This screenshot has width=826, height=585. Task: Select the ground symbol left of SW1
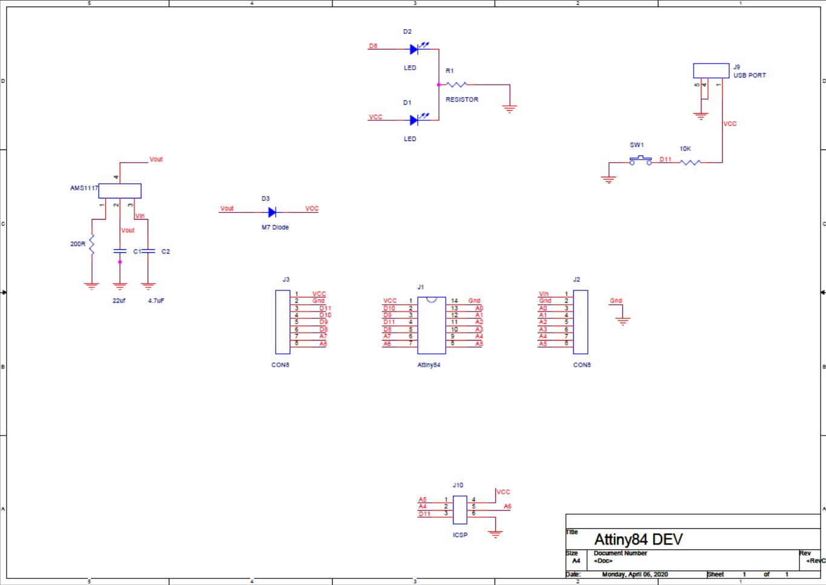click(608, 180)
